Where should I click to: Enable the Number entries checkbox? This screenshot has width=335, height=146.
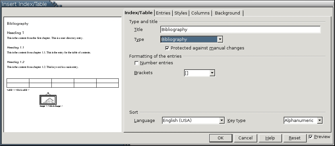tap(137, 63)
